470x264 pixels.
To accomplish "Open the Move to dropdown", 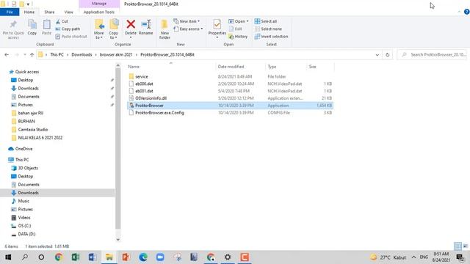I will (98, 29).
